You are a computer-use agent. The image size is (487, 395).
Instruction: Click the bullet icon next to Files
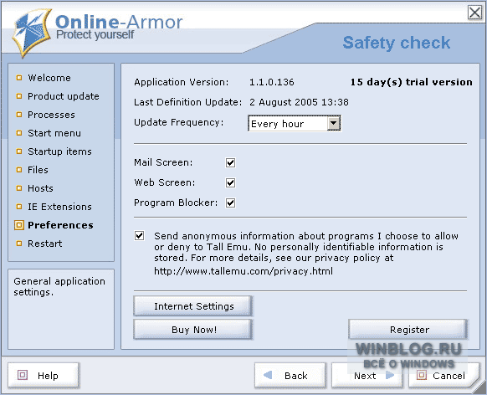(x=19, y=170)
